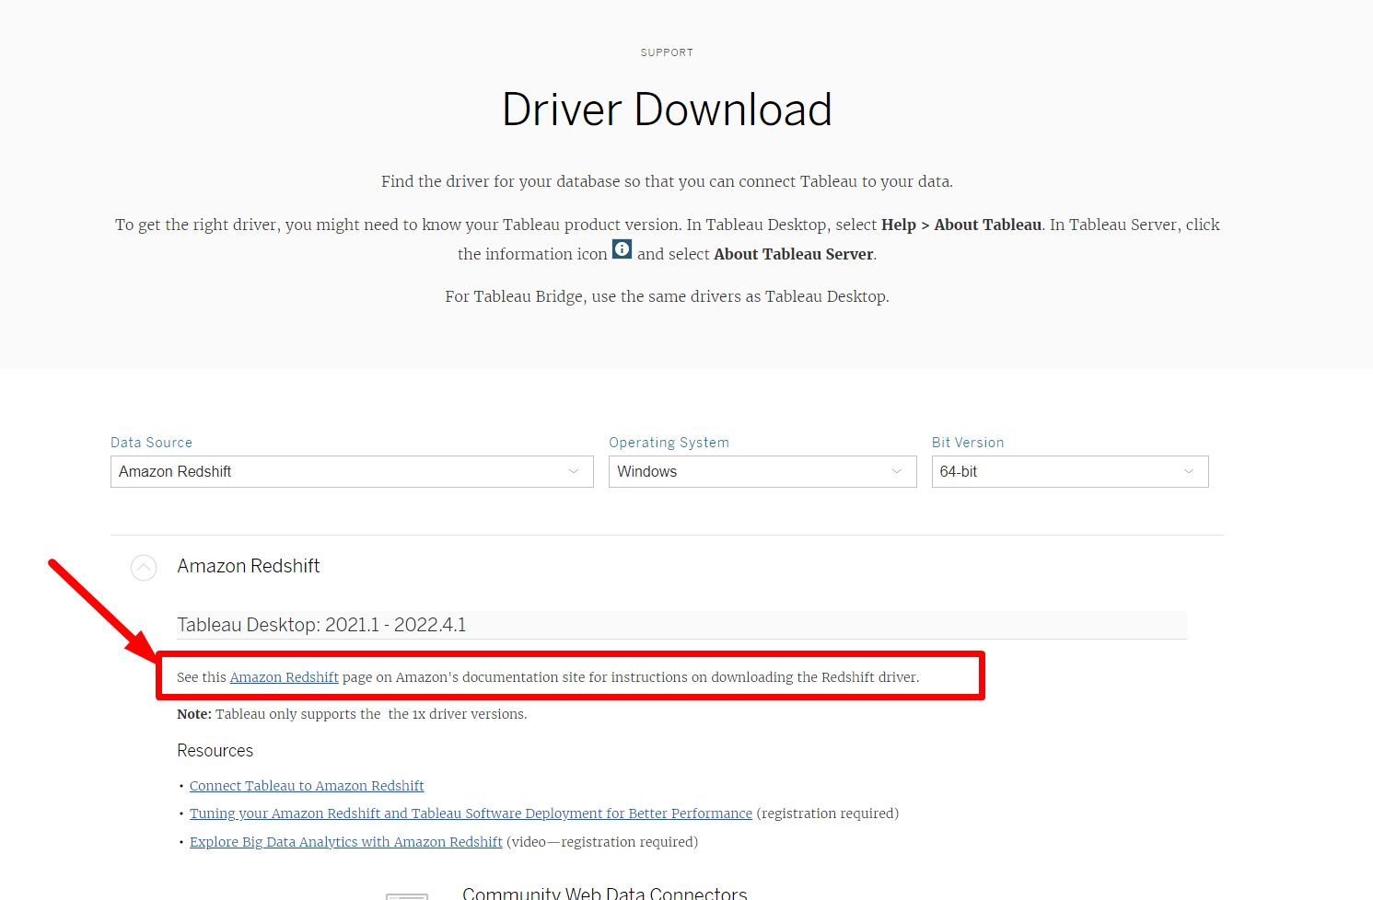This screenshot has height=900, width=1373.
Task: Open Explore Big Data Analytics link
Action: click(x=346, y=842)
